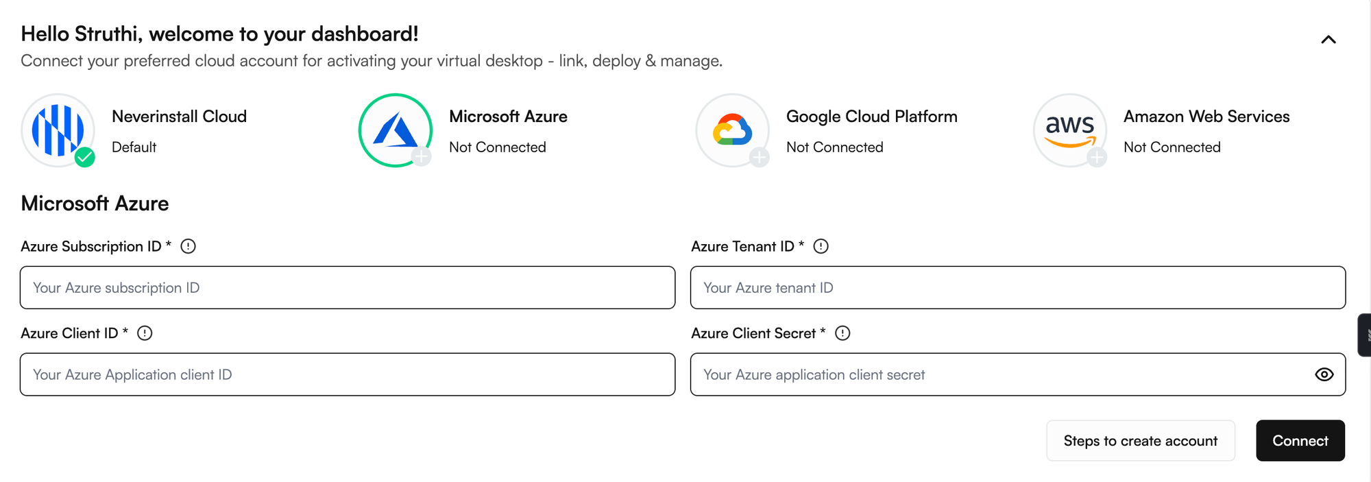The height and width of the screenshot is (482, 1371).
Task: Show info icon for Azure Tenant ID
Action: 821,246
